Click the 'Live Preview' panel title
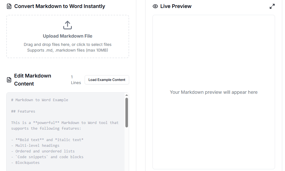The height and width of the screenshot is (171, 285). 176,6
